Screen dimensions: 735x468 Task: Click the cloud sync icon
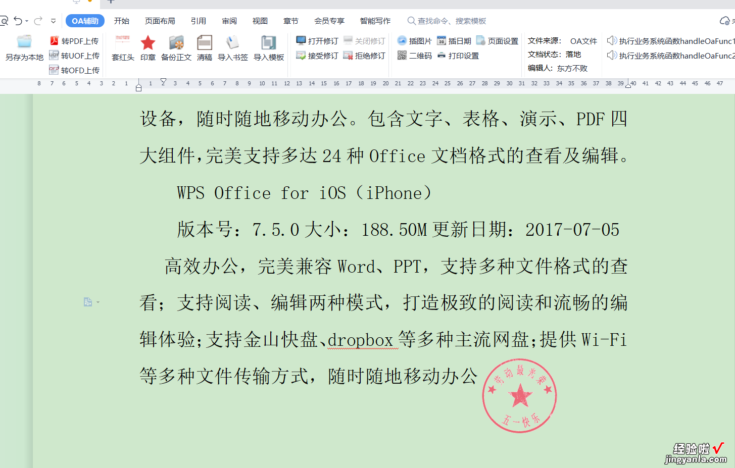tap(724, 21)
